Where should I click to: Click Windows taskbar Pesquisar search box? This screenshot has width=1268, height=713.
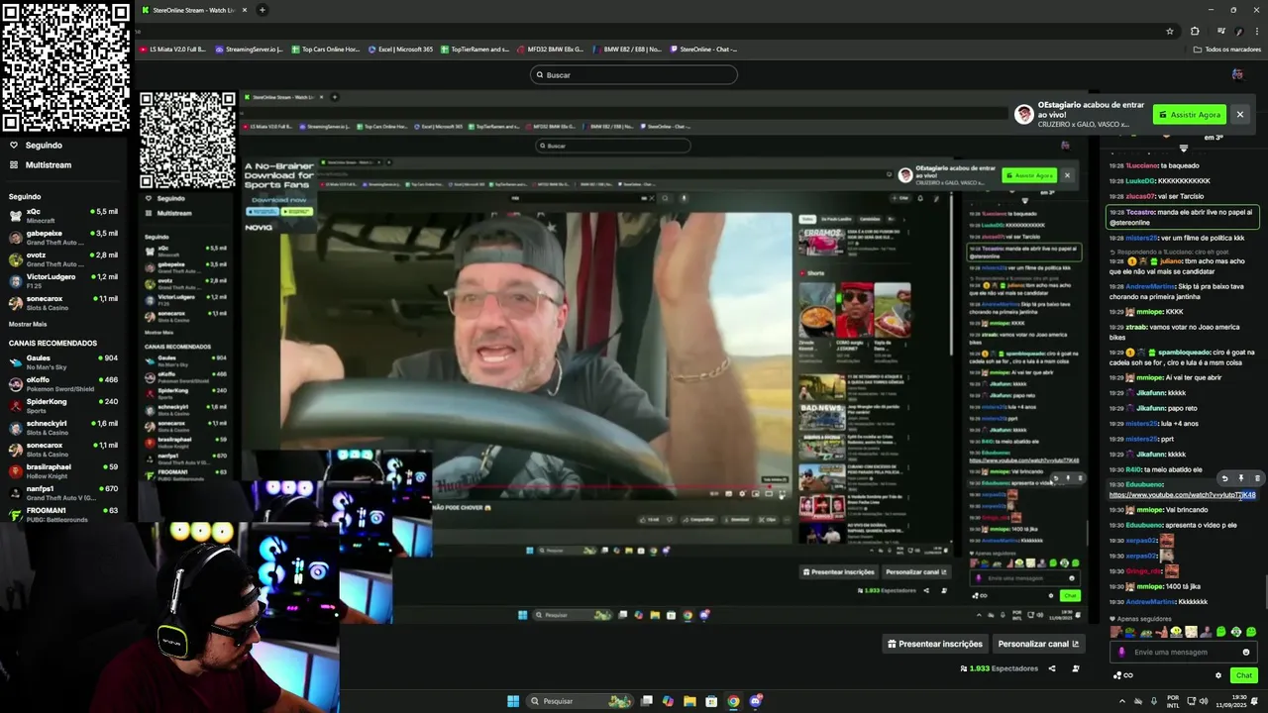(581, 701)
